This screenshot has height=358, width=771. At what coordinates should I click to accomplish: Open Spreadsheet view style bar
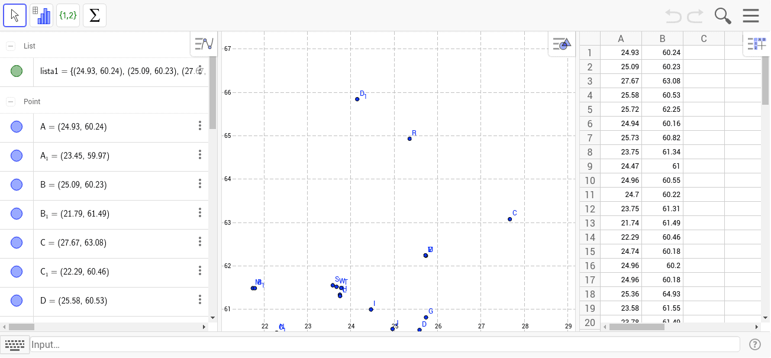click(x=757, y=44)
